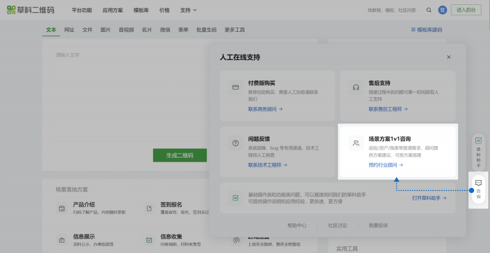Switch to the 文件 tab

pyautogui.click(x=88, y=29)
